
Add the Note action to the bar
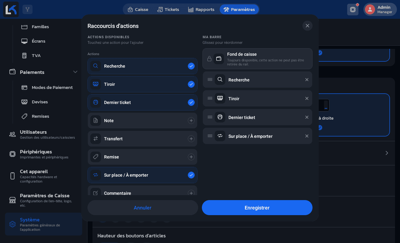pos(191,121)
